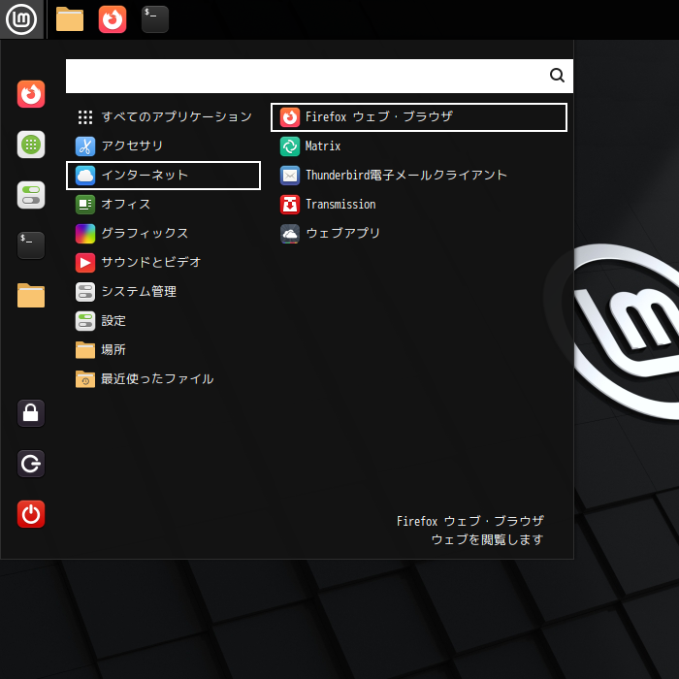This screenshot has width=679, height=679.
Task: Open the terminal from the top panel launcher
Action: click(x=155, y=19)
